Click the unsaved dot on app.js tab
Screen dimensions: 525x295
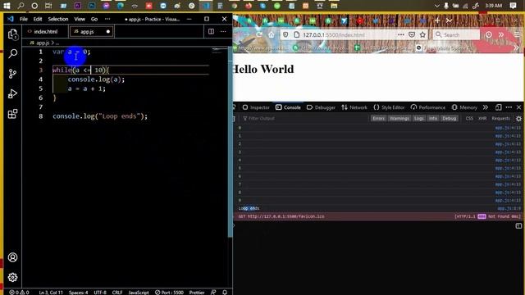coord(107,31)
